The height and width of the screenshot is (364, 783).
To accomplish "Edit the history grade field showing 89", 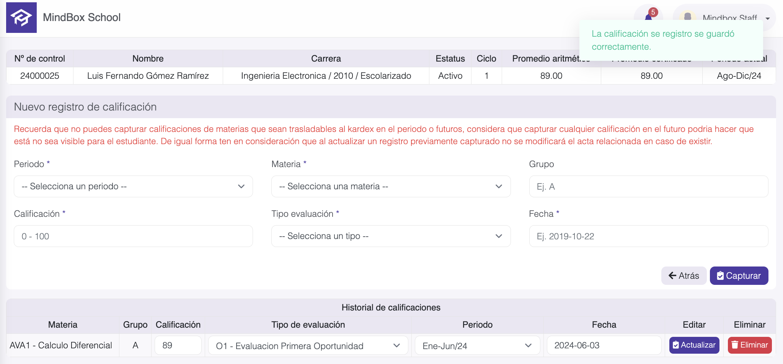I will (178, 345).
